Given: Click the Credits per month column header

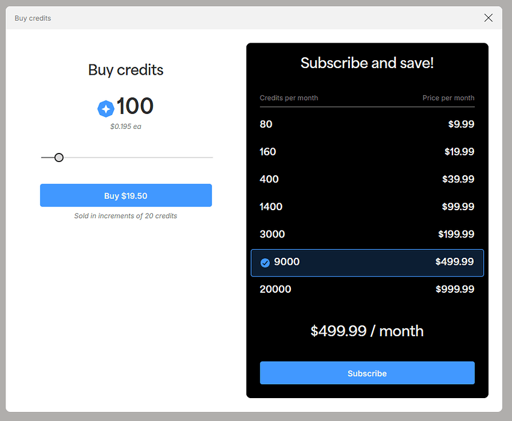Looking at the screenshot, I should (289, 98).
